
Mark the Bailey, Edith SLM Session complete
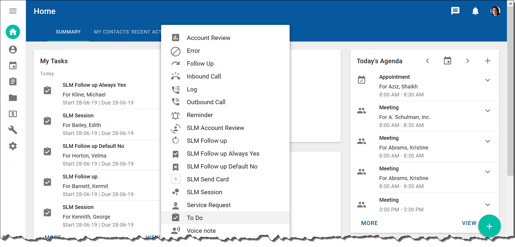point(47,121)
